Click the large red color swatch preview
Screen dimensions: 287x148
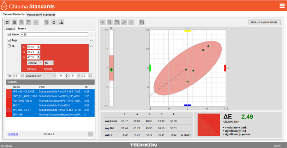pos(209,124)
